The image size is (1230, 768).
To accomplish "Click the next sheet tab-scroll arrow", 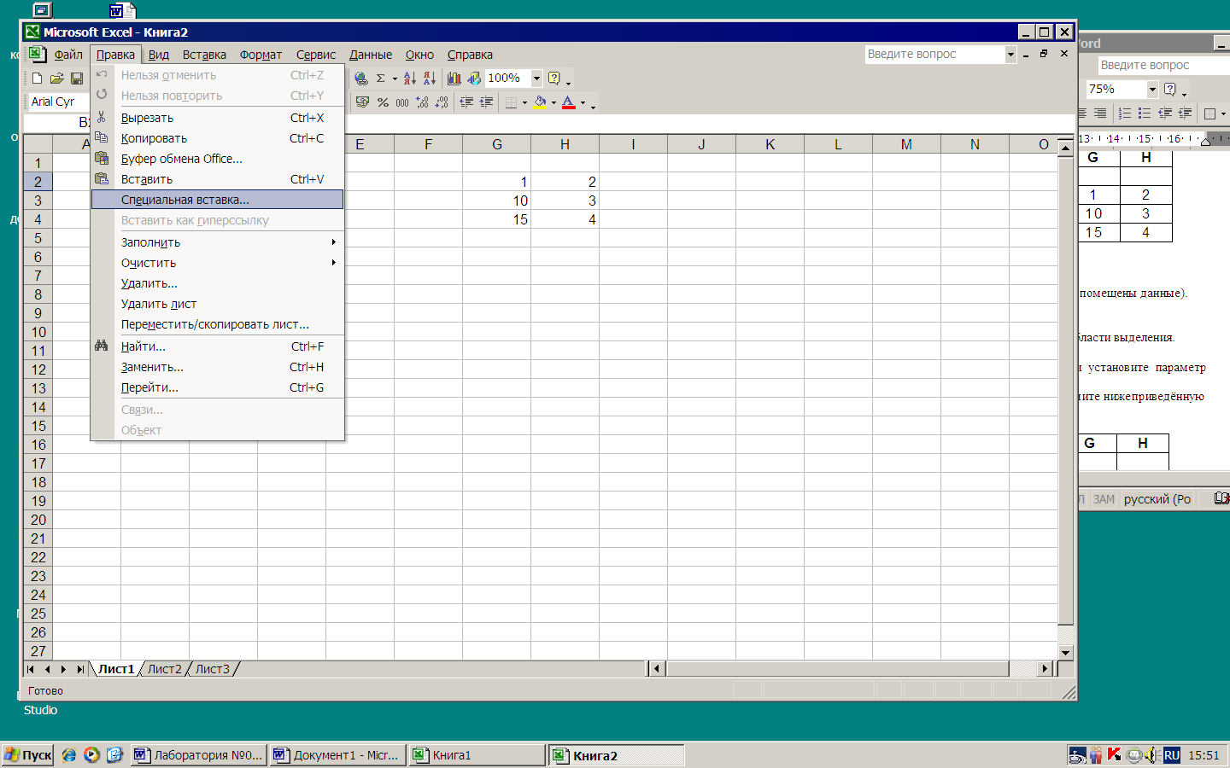I will pyautogui.click(x=63, y=669).
